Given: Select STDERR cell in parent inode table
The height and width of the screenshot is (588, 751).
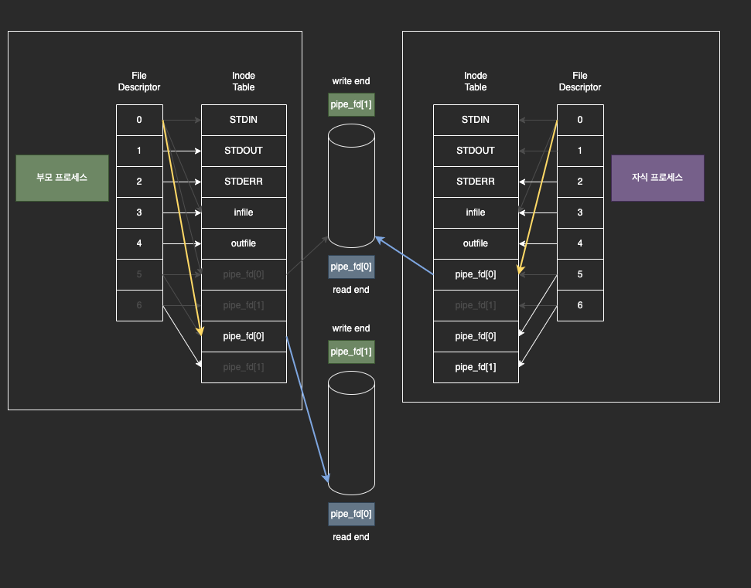Looking at the screenshot, I should click(244, 182).
